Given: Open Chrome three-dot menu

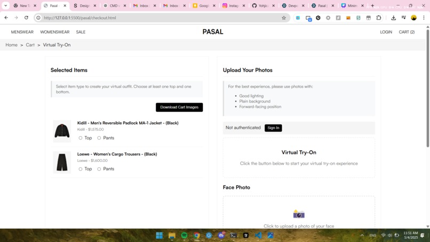Looking at the screenshot, I should 424,18.
